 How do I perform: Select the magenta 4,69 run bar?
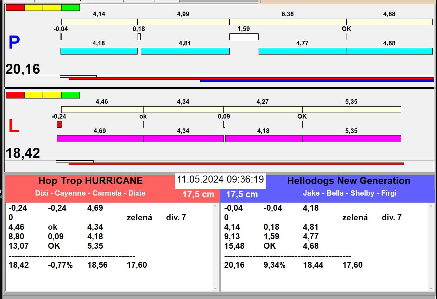point(100,139)
